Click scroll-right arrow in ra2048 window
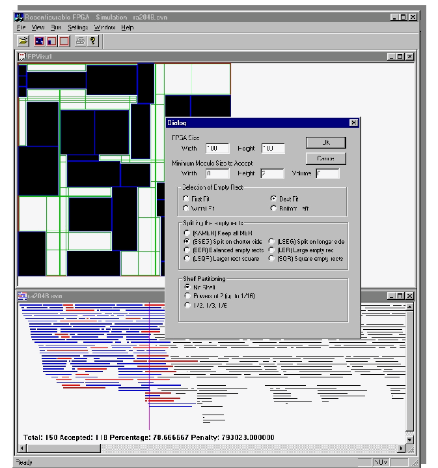Viewport: 438px width, 468px height. coord(402,448)
